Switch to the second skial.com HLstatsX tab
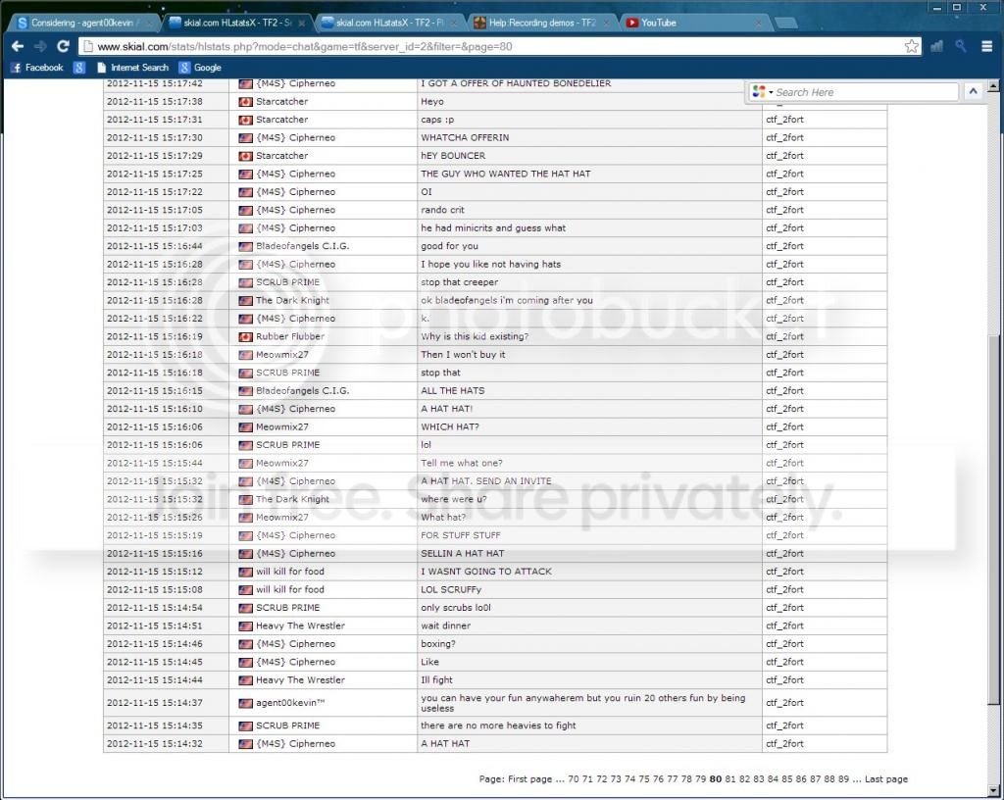 [390, 23]
